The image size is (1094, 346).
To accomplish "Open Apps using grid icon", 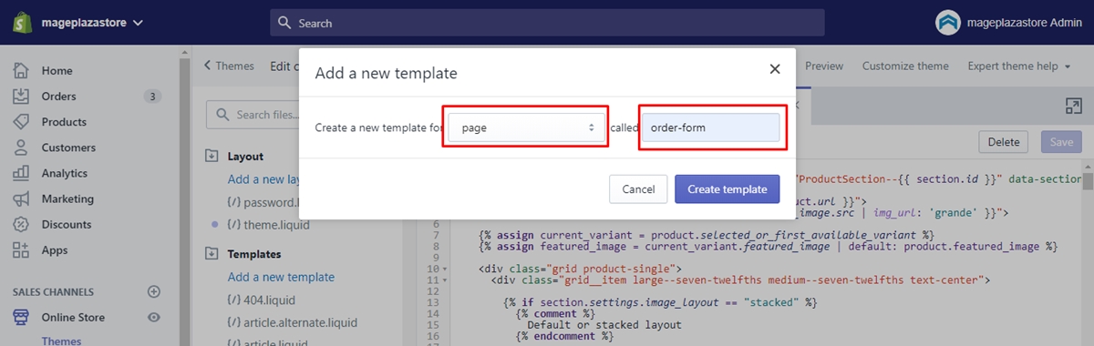I will click(21, 249).
